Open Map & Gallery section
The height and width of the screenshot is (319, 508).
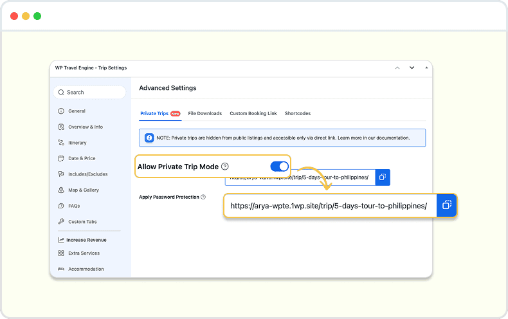pyautogui.click(x=83, y=190)
